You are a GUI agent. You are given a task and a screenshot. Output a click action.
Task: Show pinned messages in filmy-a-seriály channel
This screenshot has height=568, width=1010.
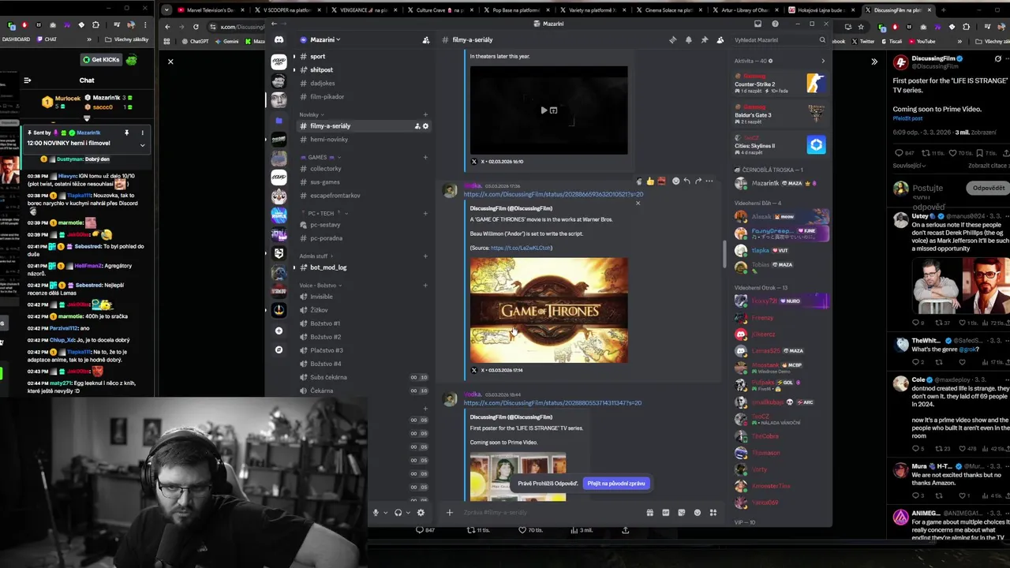point(705,39)
